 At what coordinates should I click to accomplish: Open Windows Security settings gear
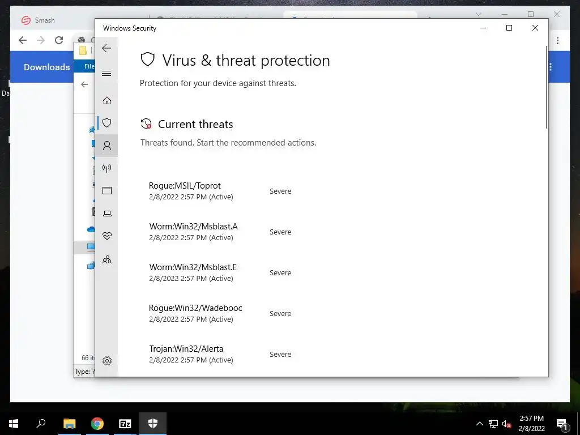tap(107, 361)
